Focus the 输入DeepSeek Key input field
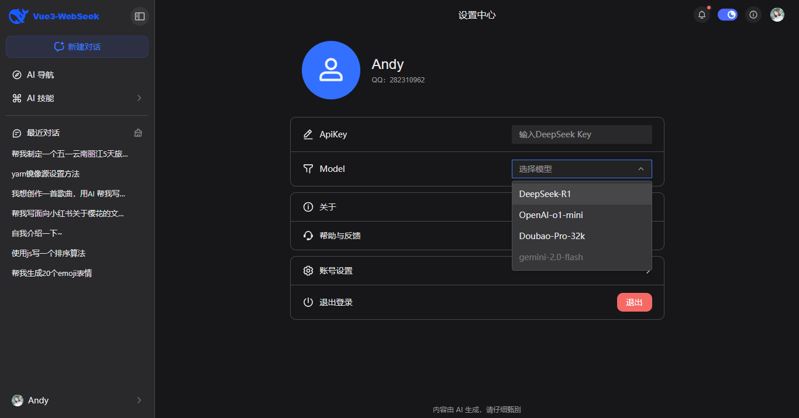Screen dimensions: 799x418 (582, 134)
